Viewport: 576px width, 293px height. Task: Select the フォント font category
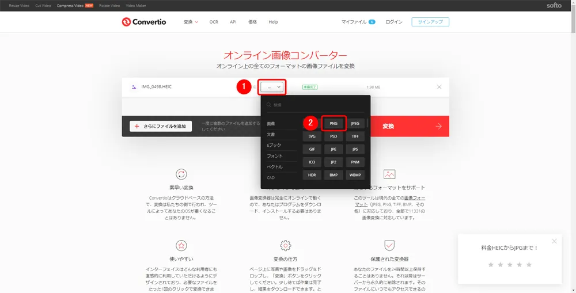[x=274, y=156]
